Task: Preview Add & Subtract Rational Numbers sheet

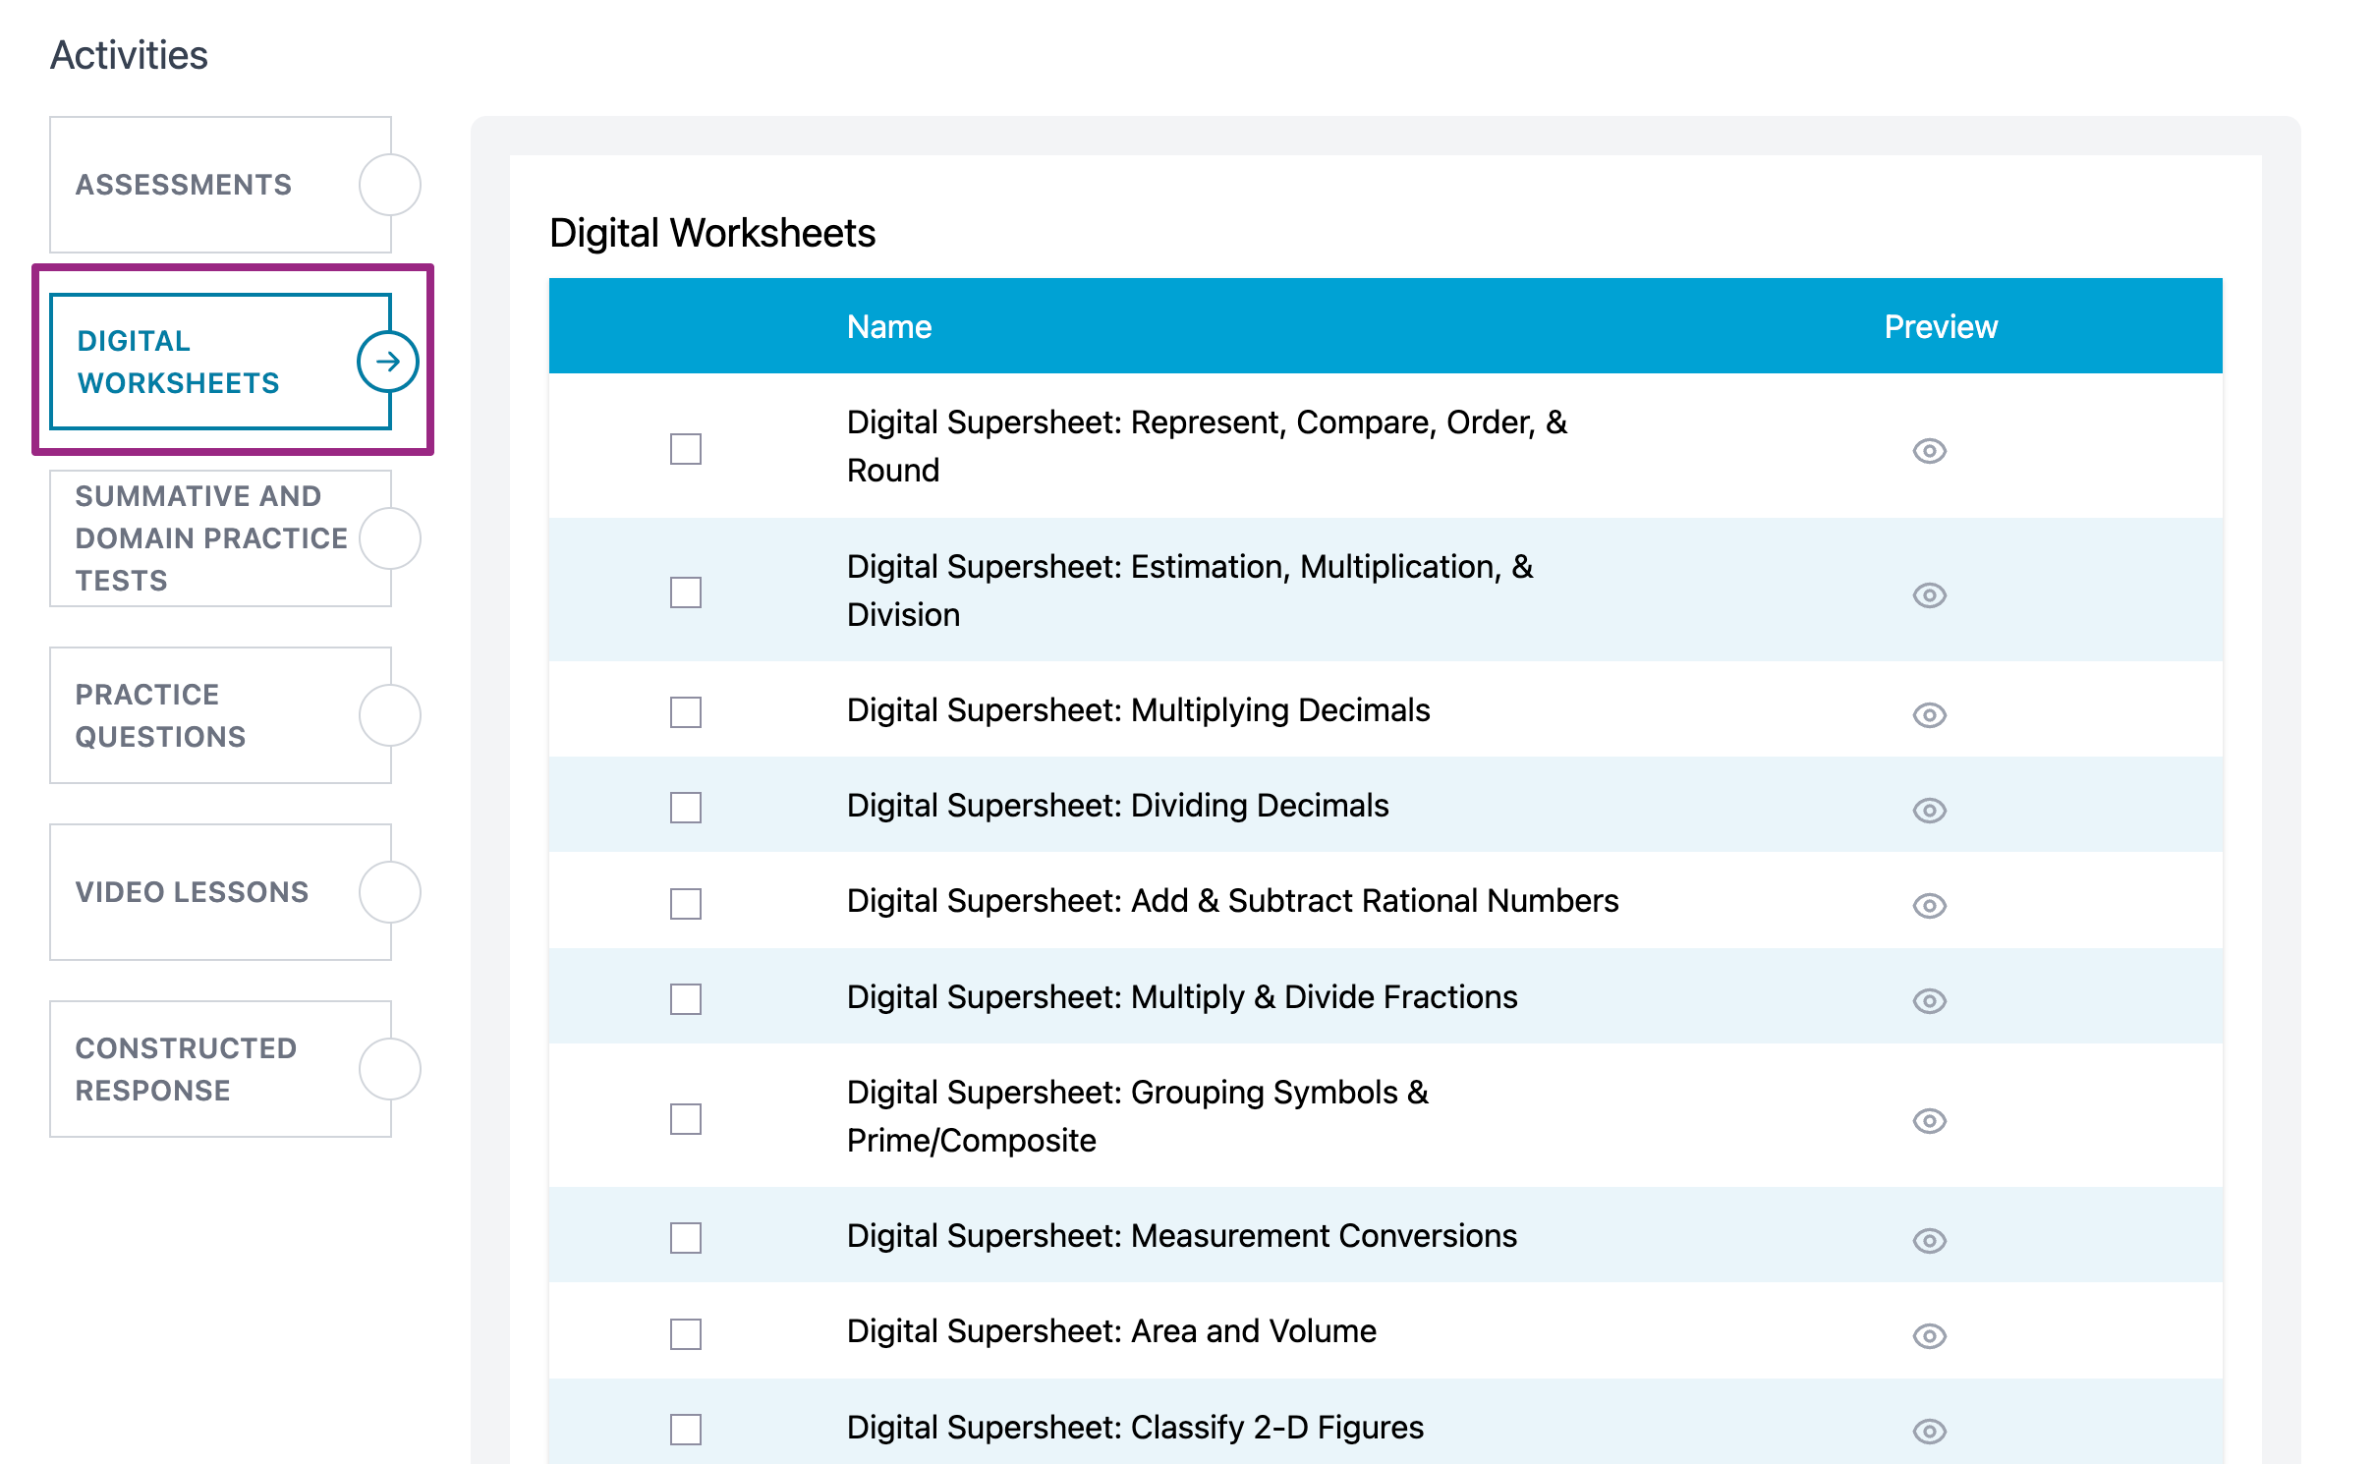Action: coord(1929,906)
